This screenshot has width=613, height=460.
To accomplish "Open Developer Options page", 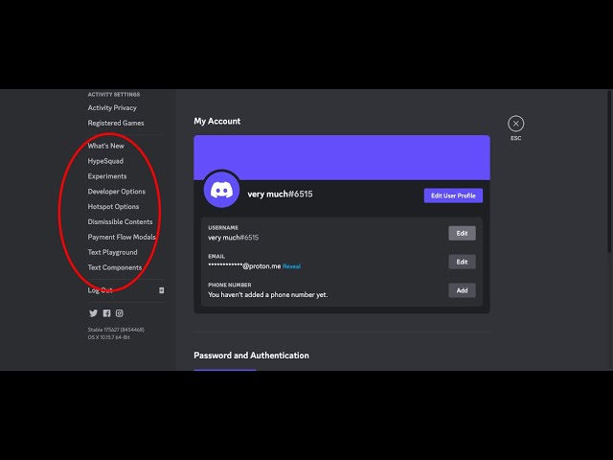I will point(116,192).
